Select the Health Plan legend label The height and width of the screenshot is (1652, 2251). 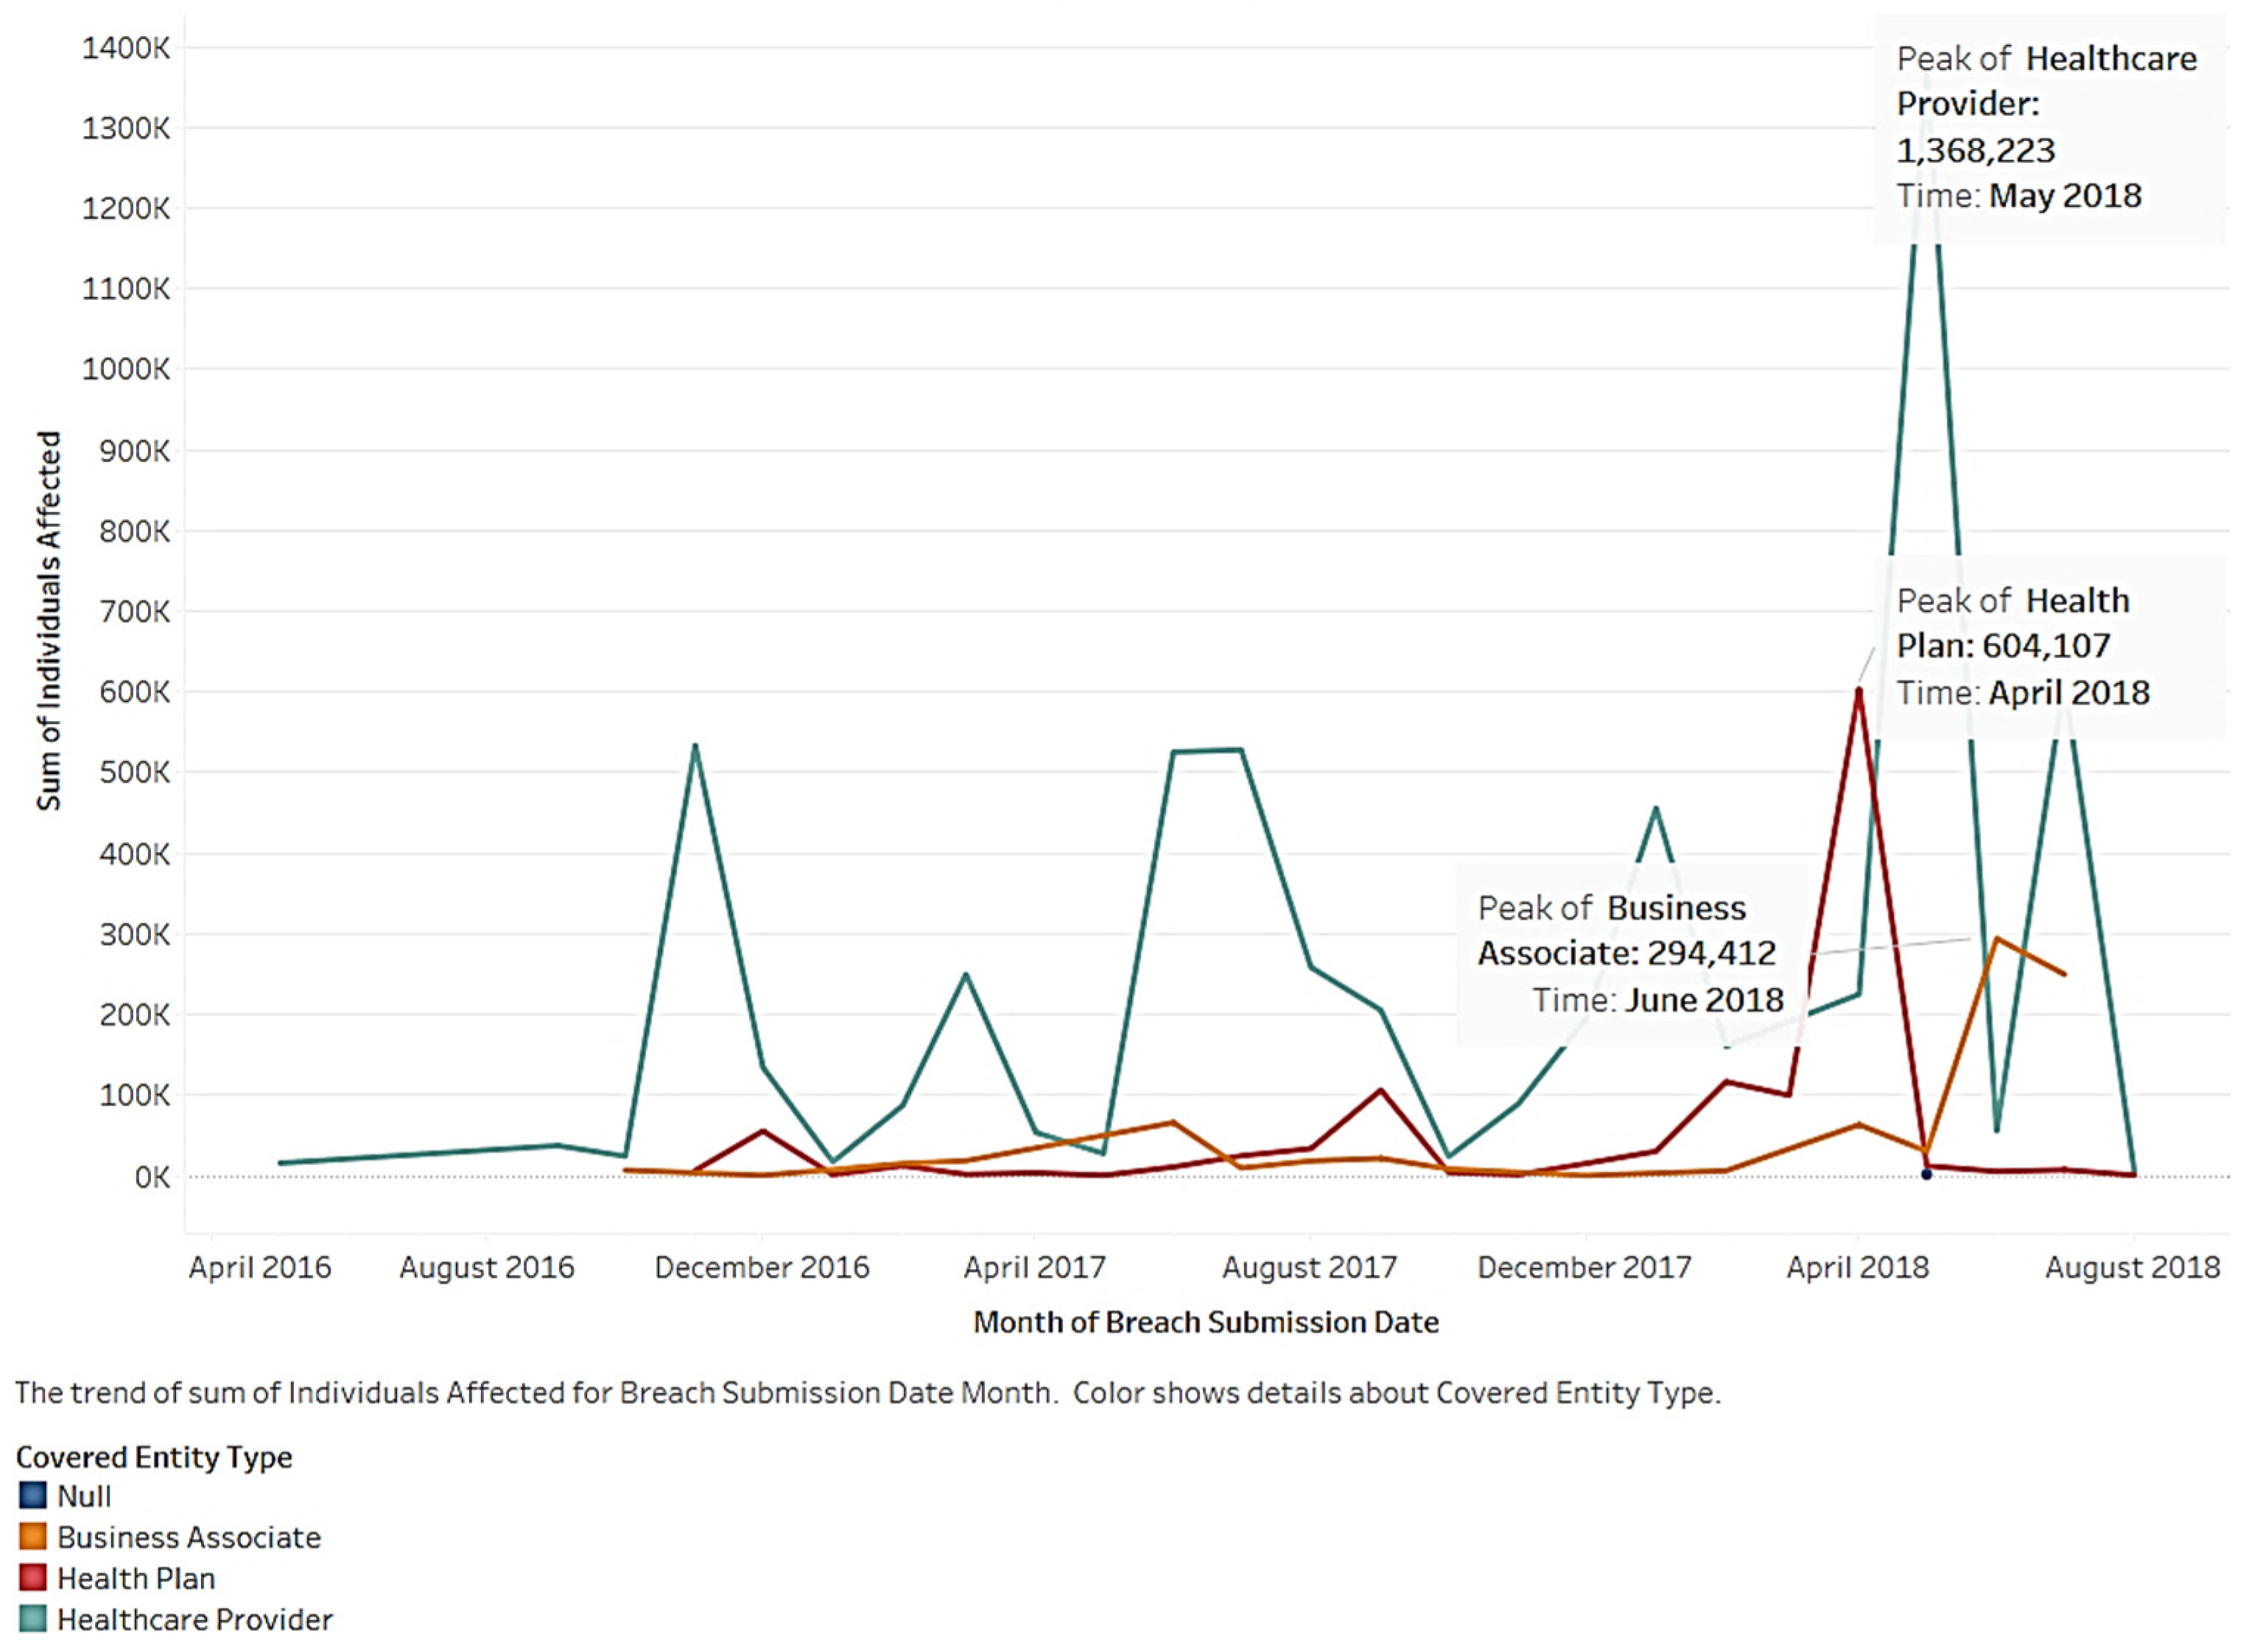136,1578
